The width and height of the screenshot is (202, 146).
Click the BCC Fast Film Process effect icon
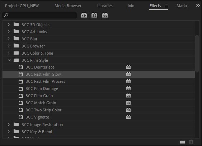(21, 81)
